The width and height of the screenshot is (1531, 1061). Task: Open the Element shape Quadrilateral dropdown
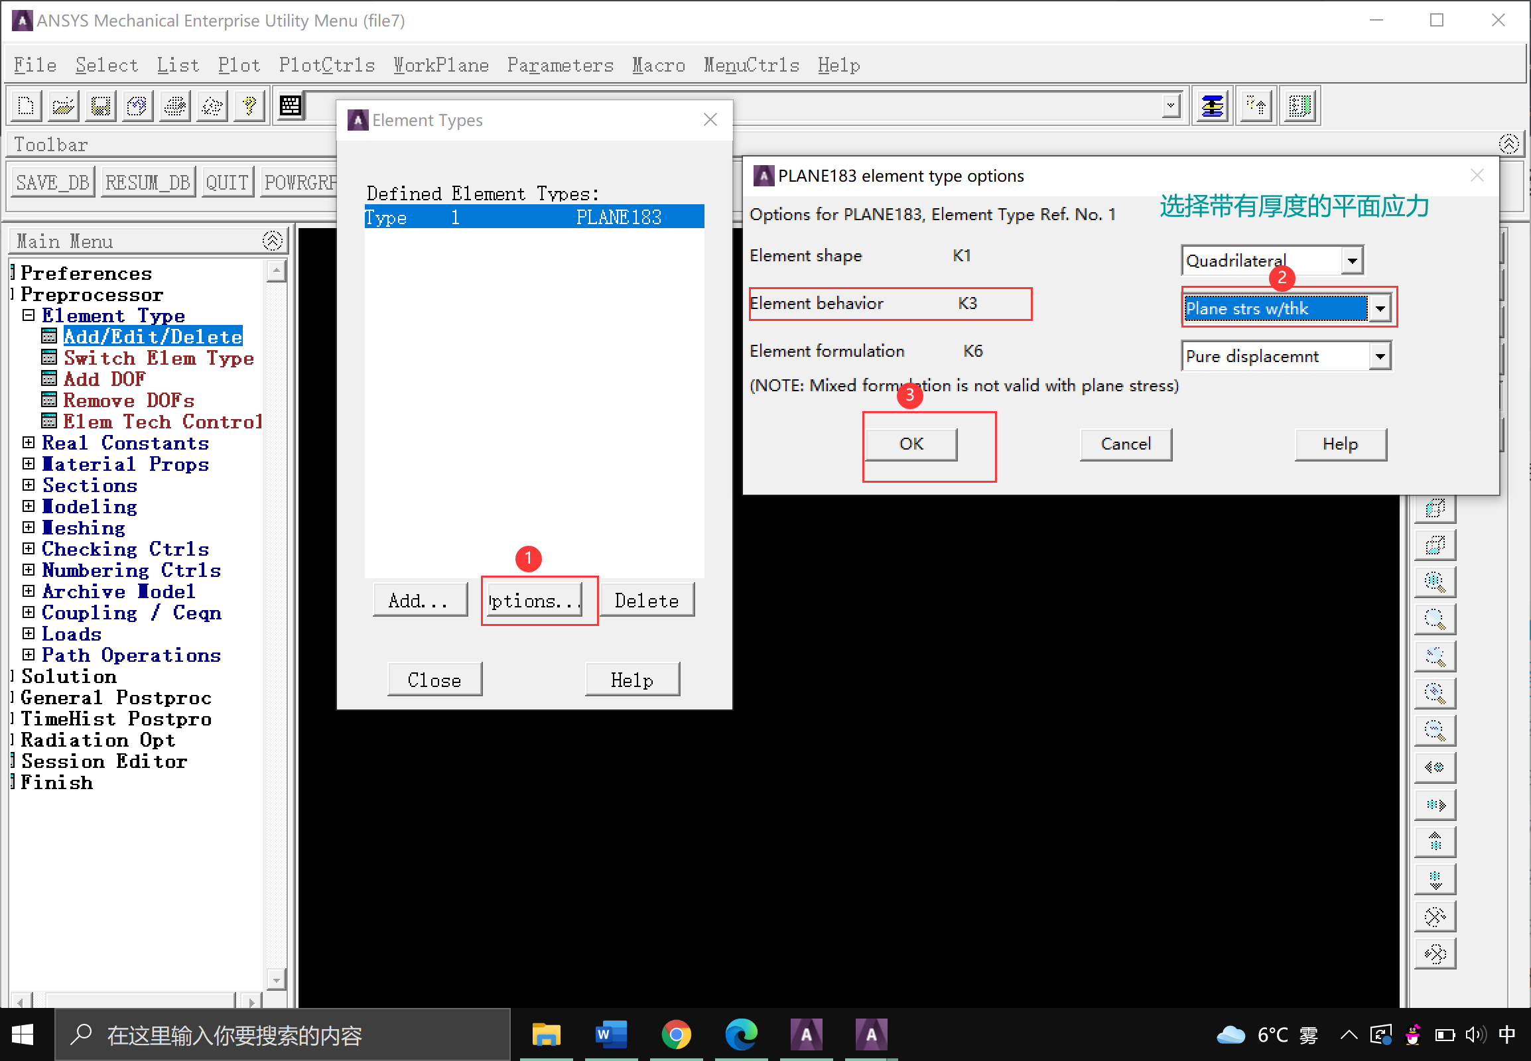(x=1352, y=261)
